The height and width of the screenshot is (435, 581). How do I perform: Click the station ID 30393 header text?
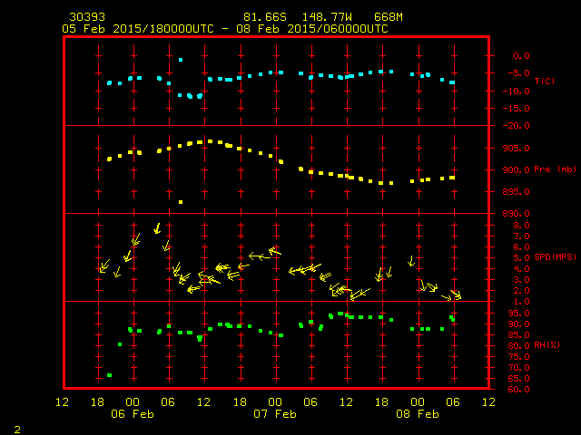[86, 17]
